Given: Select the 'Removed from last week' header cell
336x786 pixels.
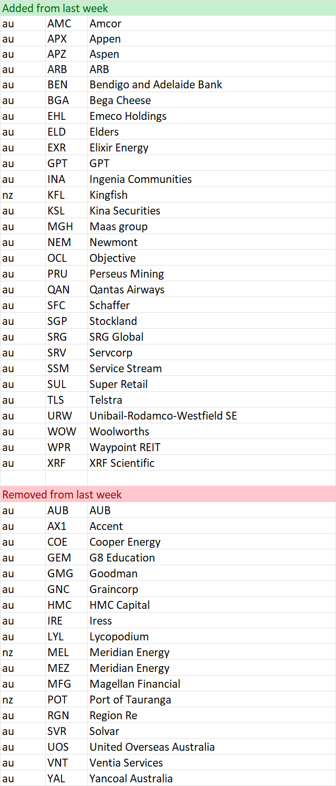Looking at the screenshot, I should (168, 494).
